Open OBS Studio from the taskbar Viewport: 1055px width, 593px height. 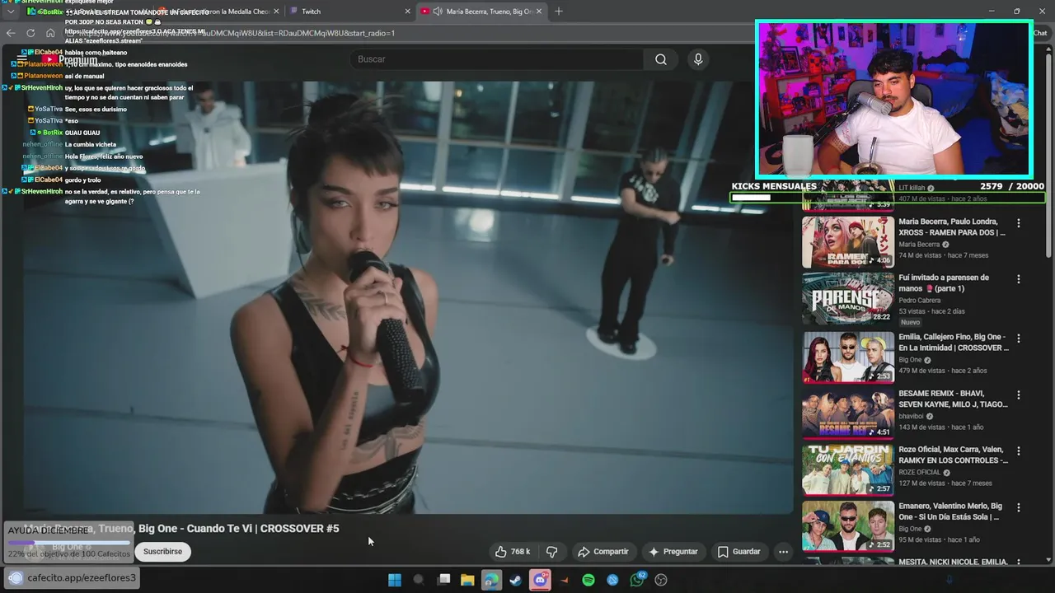661,580
